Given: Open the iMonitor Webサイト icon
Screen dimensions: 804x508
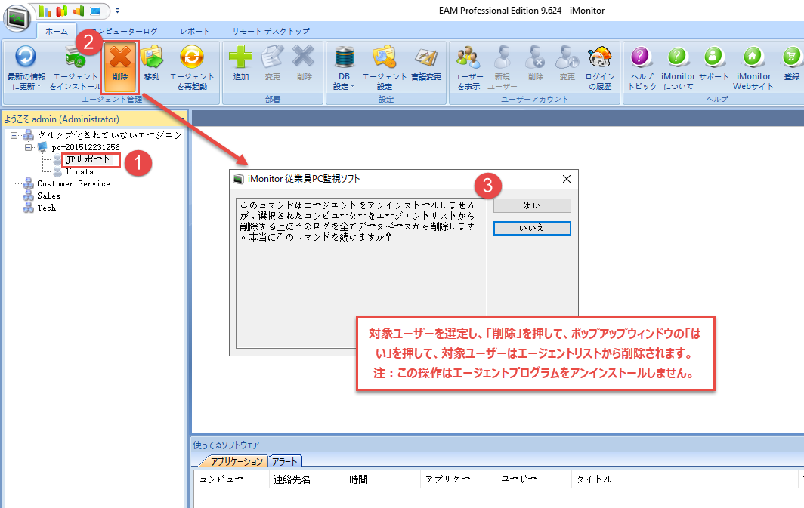Looking at the screenshot, I should 753,68.
